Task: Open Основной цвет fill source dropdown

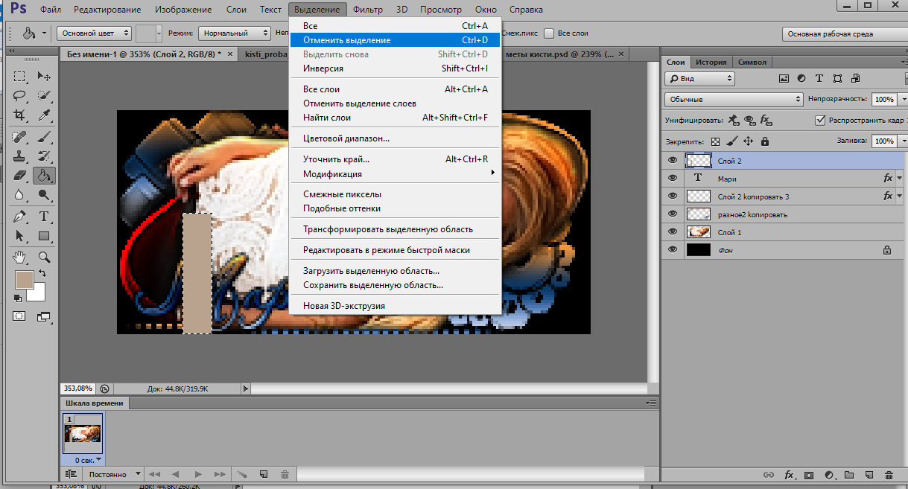Action: 95,33
